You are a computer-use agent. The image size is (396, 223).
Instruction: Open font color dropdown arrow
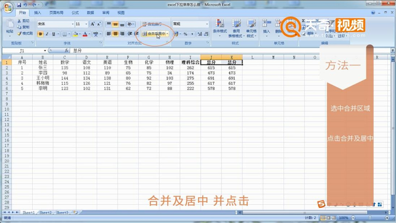90,34
